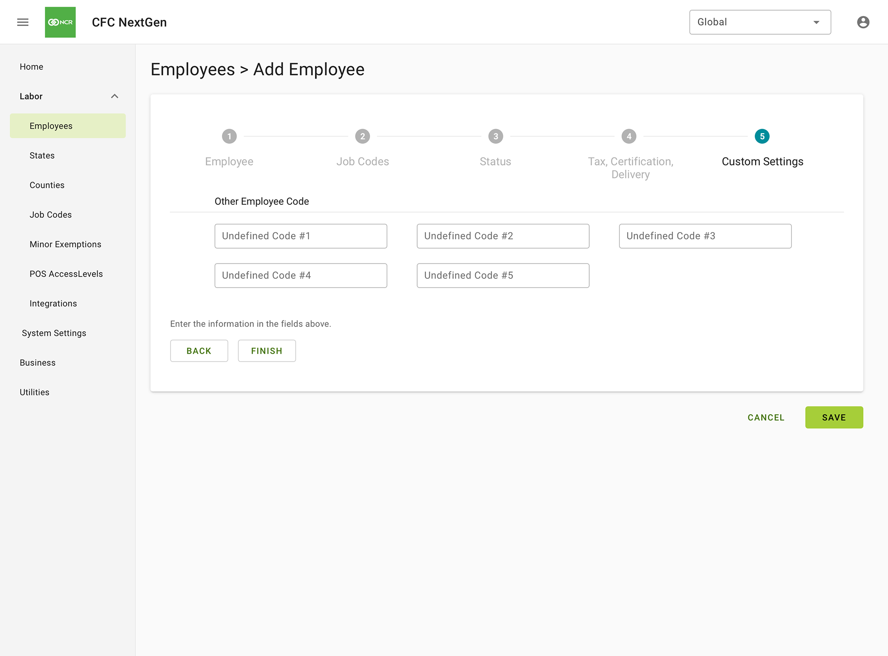The height and width of the screenshot is (656, 888).
Task: Click the Labor section header
Action: click(31, 96)
